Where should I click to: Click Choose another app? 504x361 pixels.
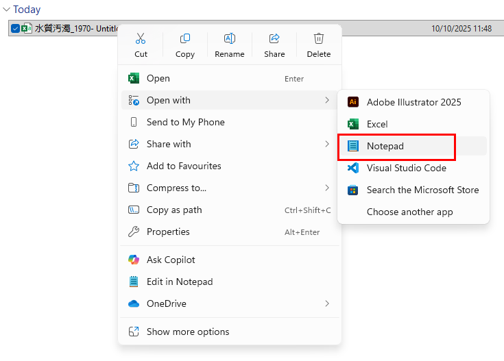click(x=409, y=212)
